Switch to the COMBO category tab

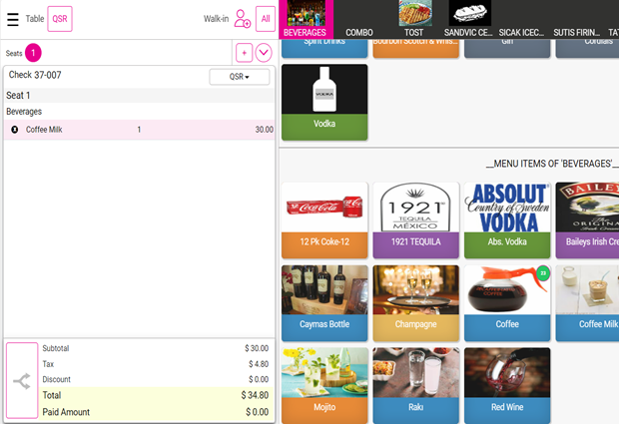point(359,19)
